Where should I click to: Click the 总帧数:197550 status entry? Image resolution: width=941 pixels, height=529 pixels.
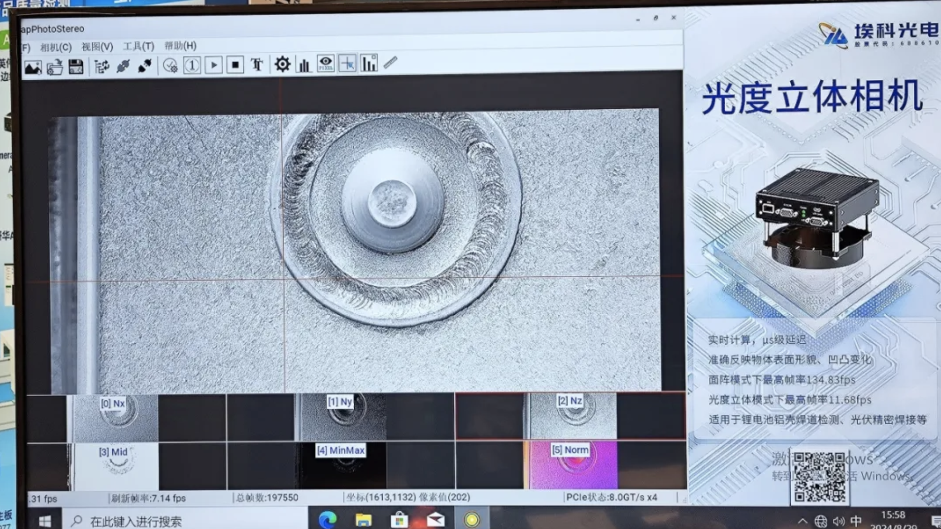click(267, 497)
